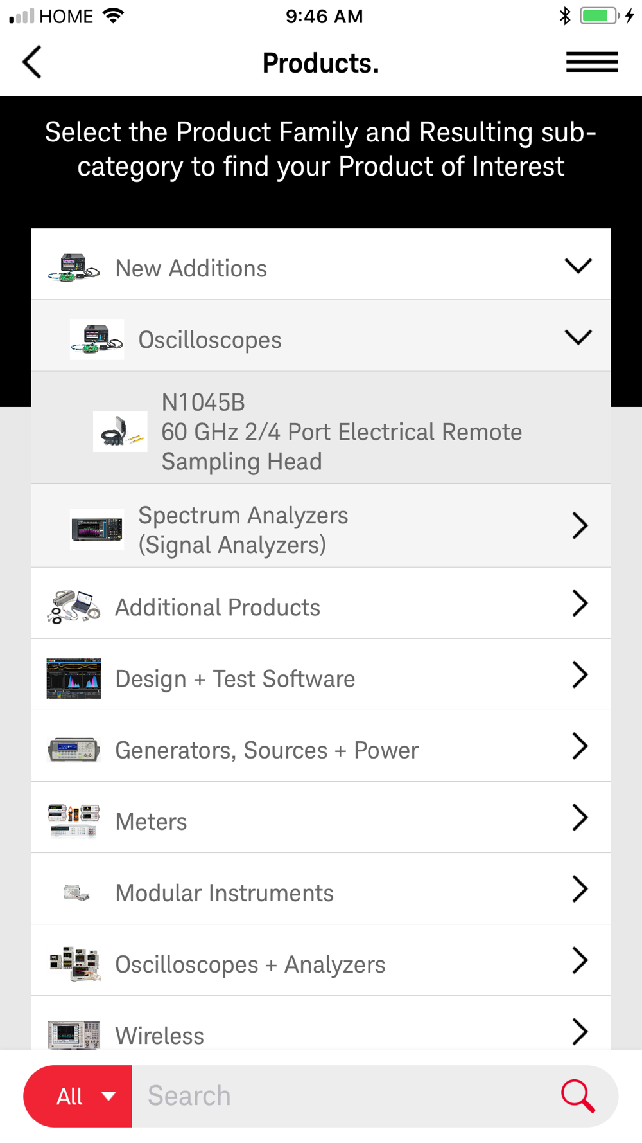Image resolution: width=642 pixels, height=1143 pixels.
Task: Open the hamburger menu icon
Action: coord(591,62)
